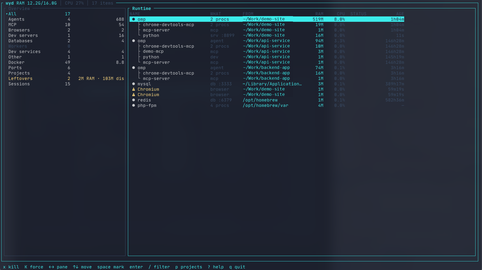Click the NAME column header

click(x=135, y=14)
